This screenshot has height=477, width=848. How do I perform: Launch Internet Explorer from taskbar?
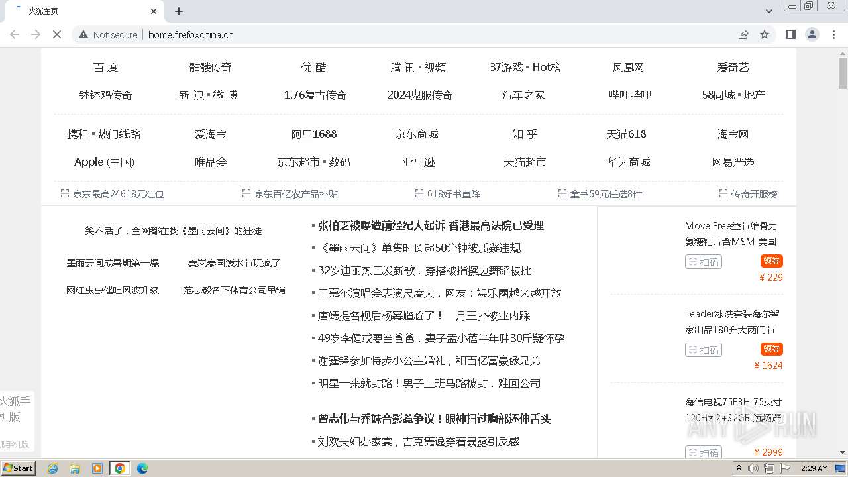coord(53,468)
